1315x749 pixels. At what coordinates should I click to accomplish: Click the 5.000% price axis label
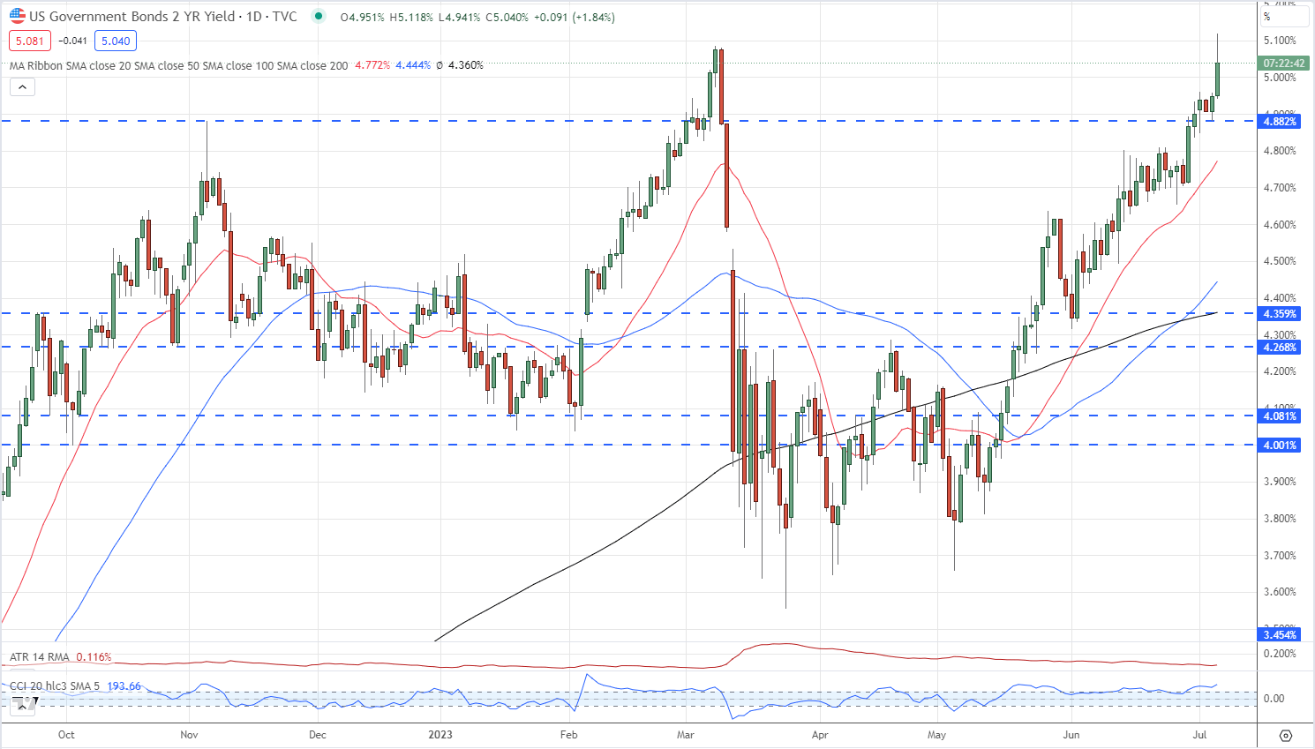(1280, 78)
